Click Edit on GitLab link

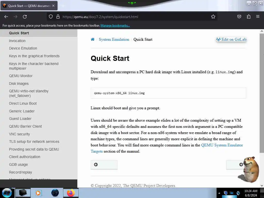tap(231, 39)
